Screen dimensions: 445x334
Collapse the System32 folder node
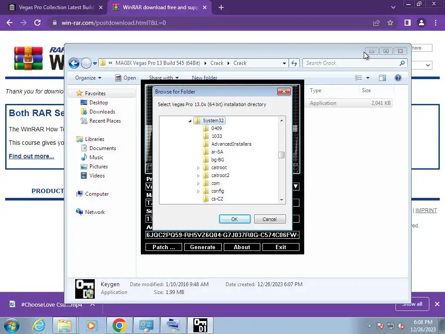(190, 121)
